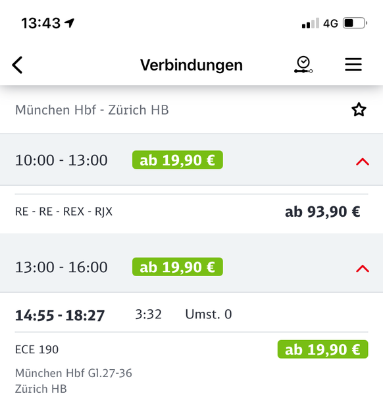
Task: Tap the back arrow icon
Action: pos(17,65)
